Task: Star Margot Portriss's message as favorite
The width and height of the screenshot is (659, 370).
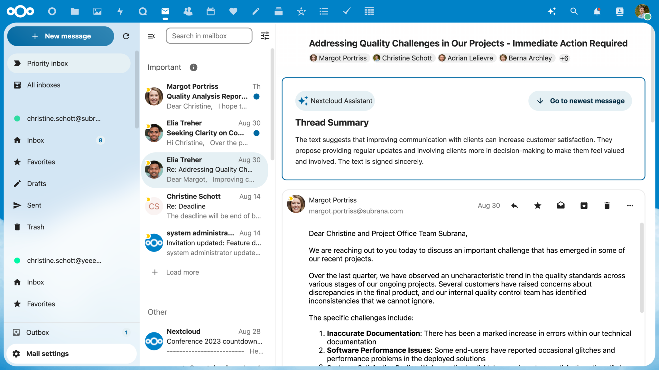Action: 537,205
